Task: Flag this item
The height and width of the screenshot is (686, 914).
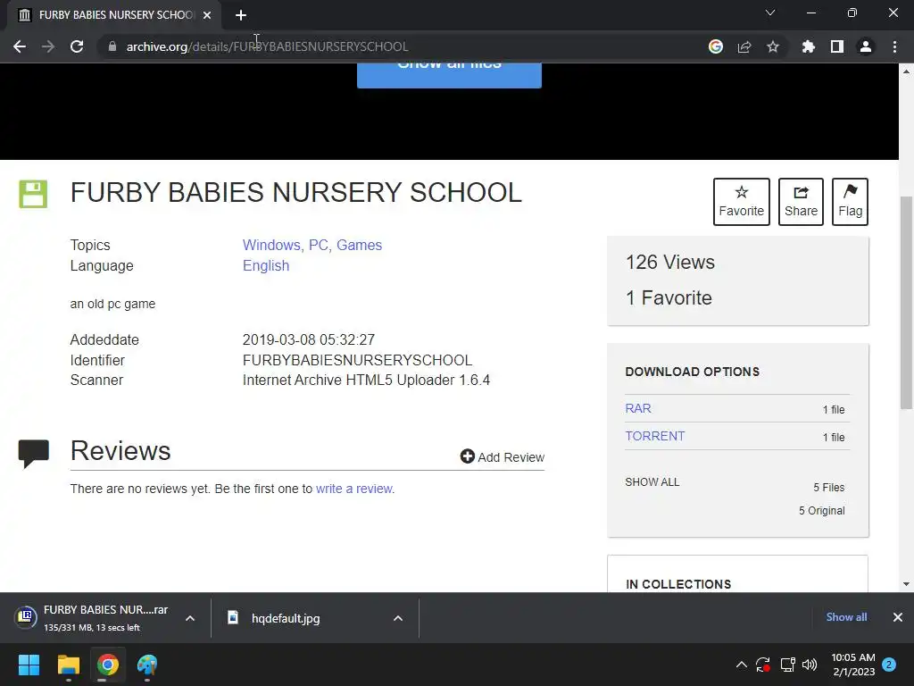Action: (850, 202)
